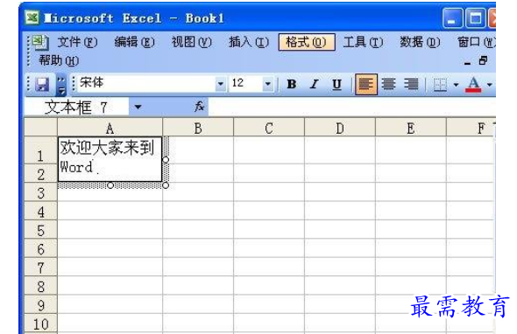Apply left text alignment
517x334 pixels.
pos(366,84)
